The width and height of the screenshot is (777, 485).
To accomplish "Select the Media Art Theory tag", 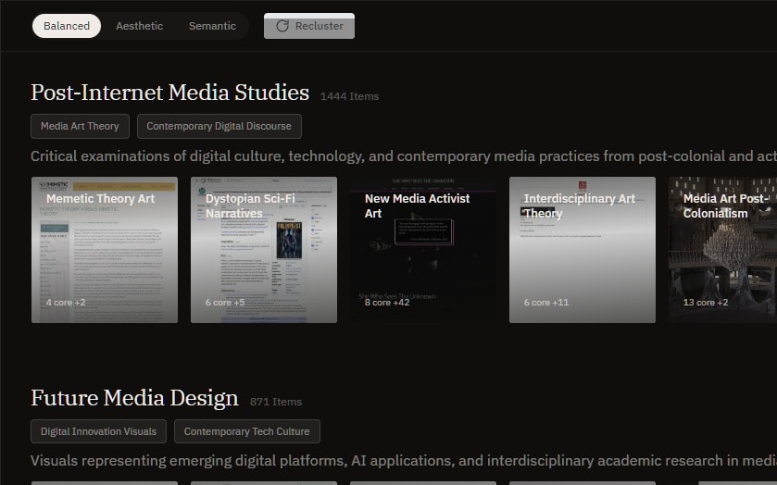I will (x=80, y=126).
